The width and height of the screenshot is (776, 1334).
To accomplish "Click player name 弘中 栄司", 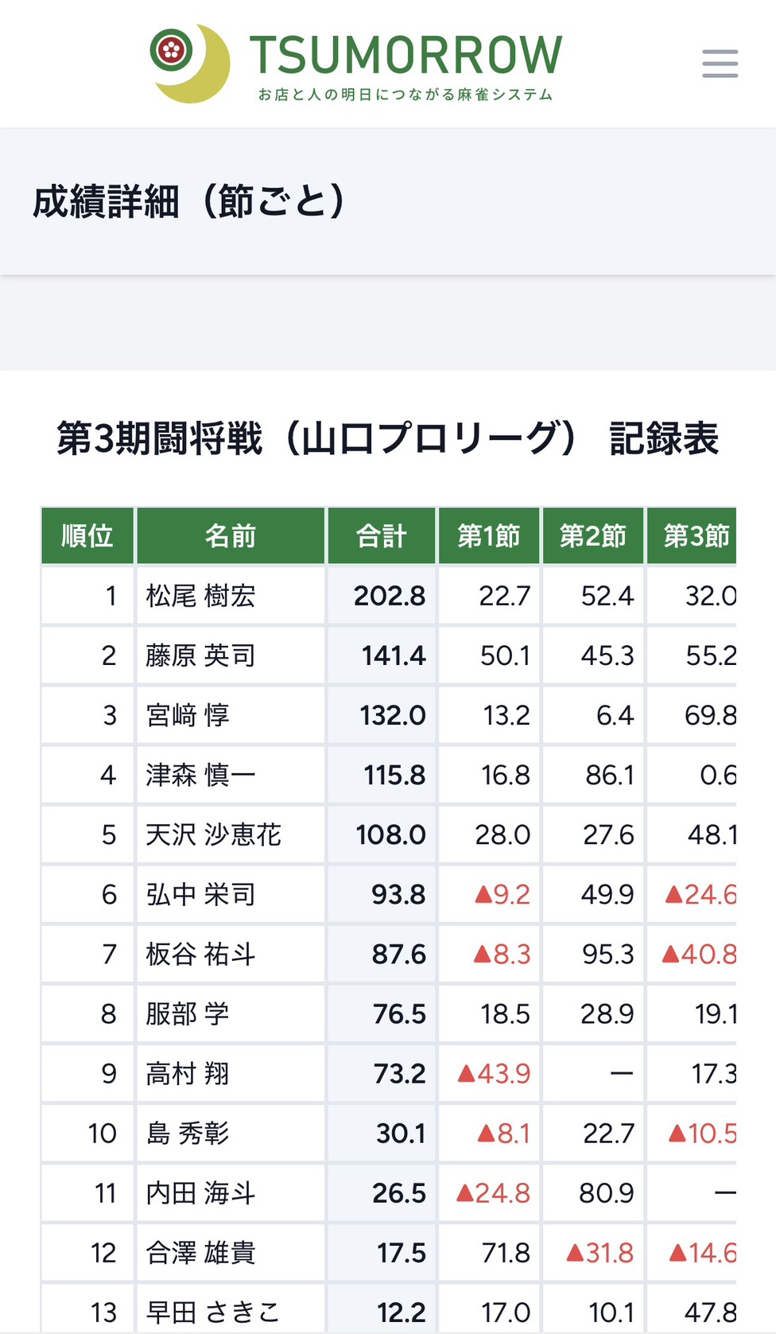I will 200,894.
